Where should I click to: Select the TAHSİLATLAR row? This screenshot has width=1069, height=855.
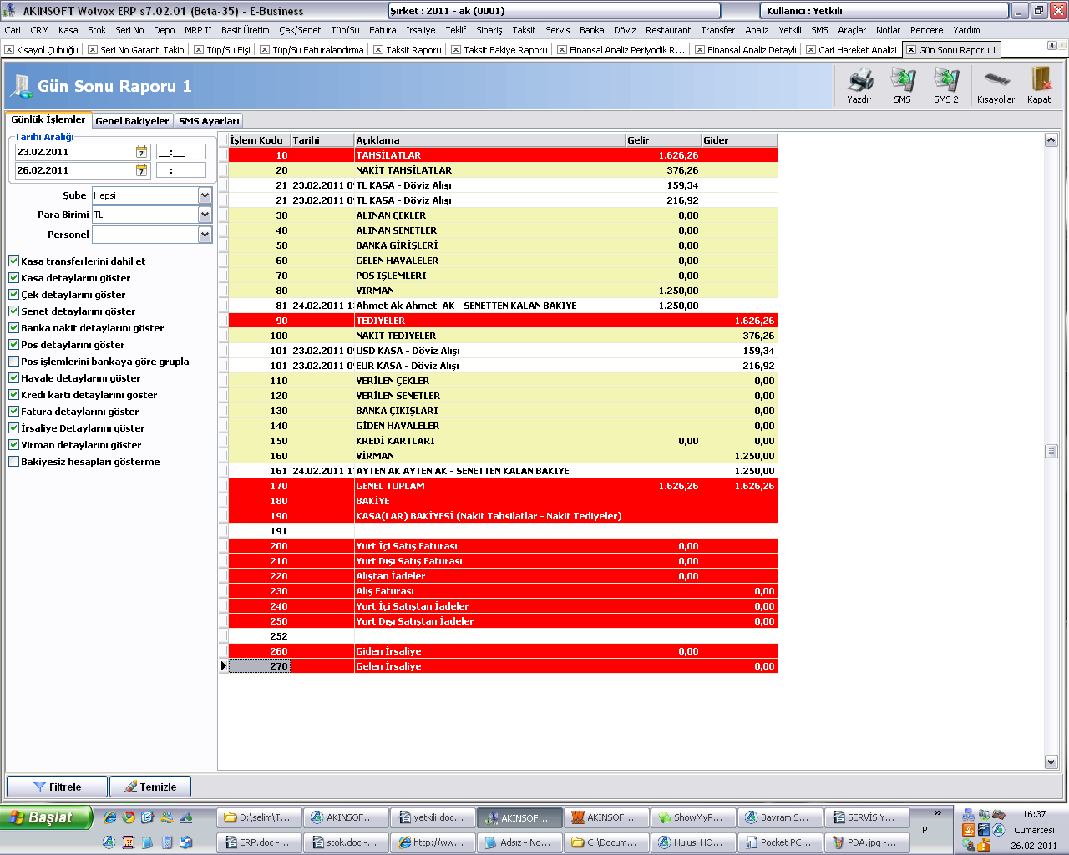pos(503,155)
